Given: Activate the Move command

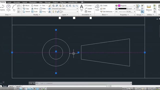Looking at the screenshot, I should point(26,5).
